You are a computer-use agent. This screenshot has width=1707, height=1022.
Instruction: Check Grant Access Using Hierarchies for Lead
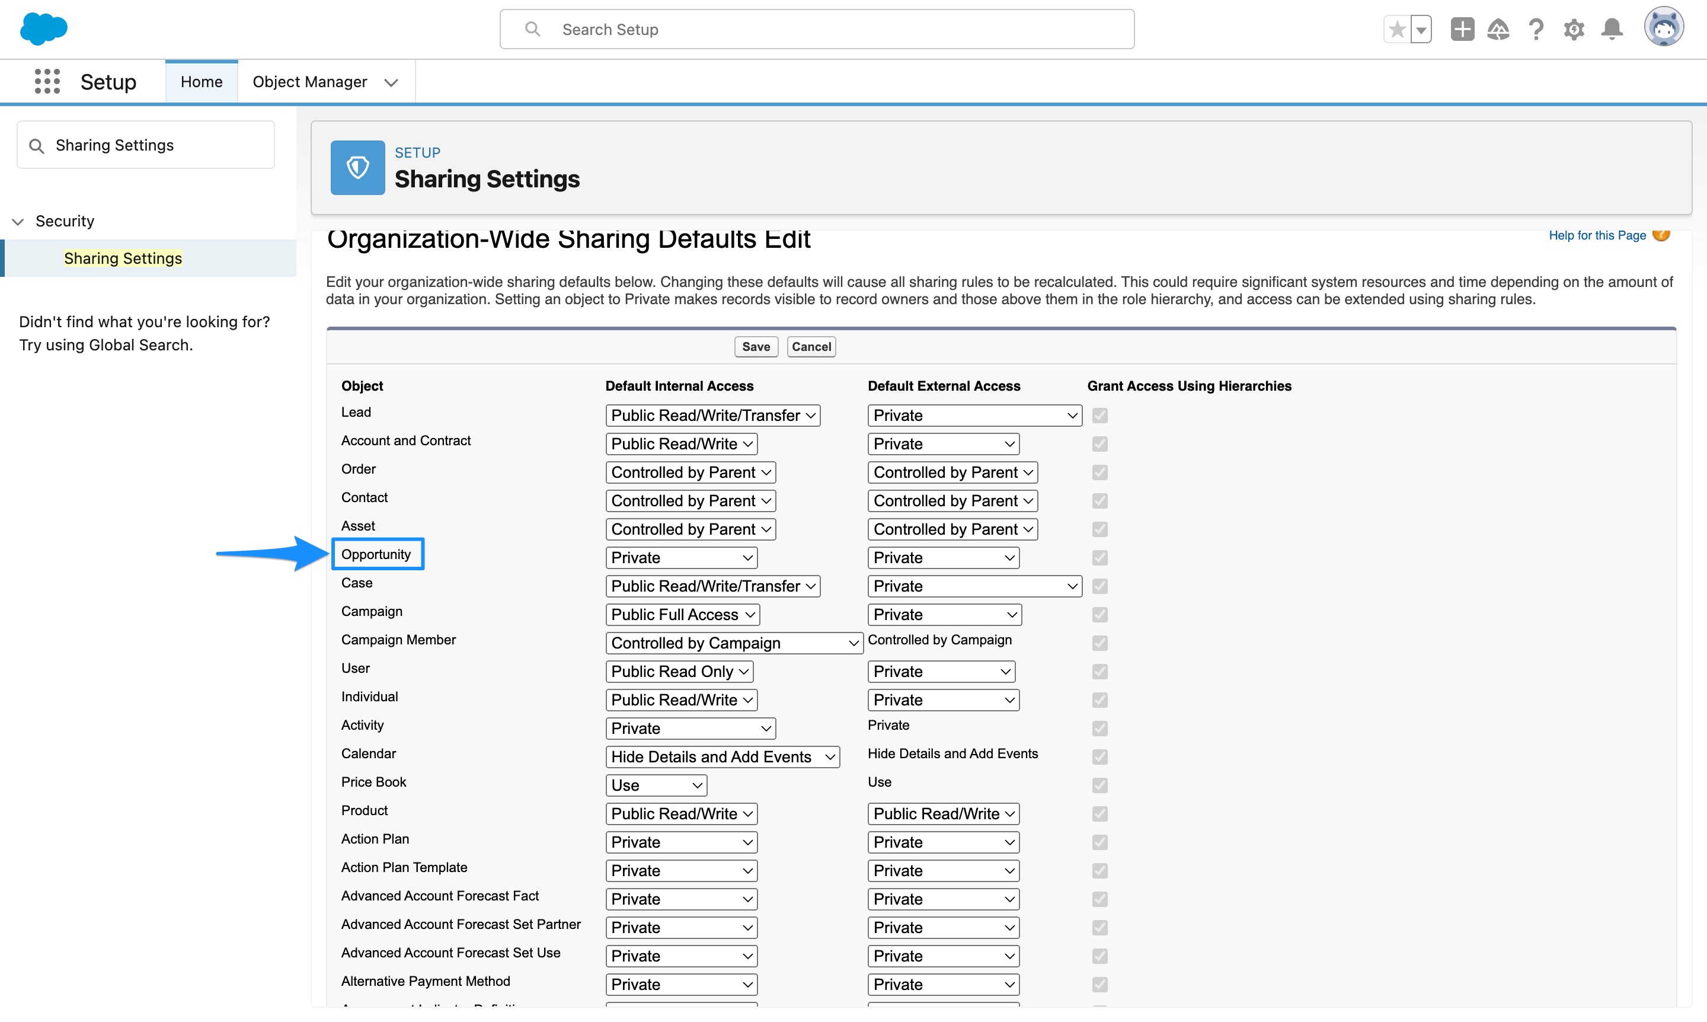point(1099,416)
